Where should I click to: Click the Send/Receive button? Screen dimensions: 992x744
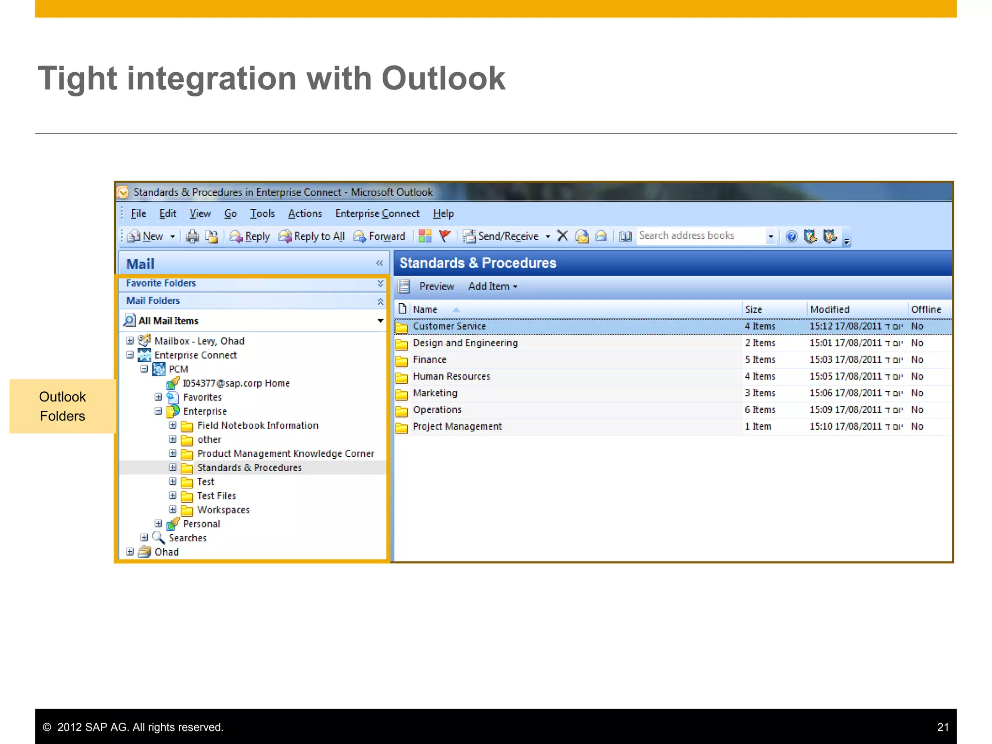pyautogui.click(x=501, y=236)
